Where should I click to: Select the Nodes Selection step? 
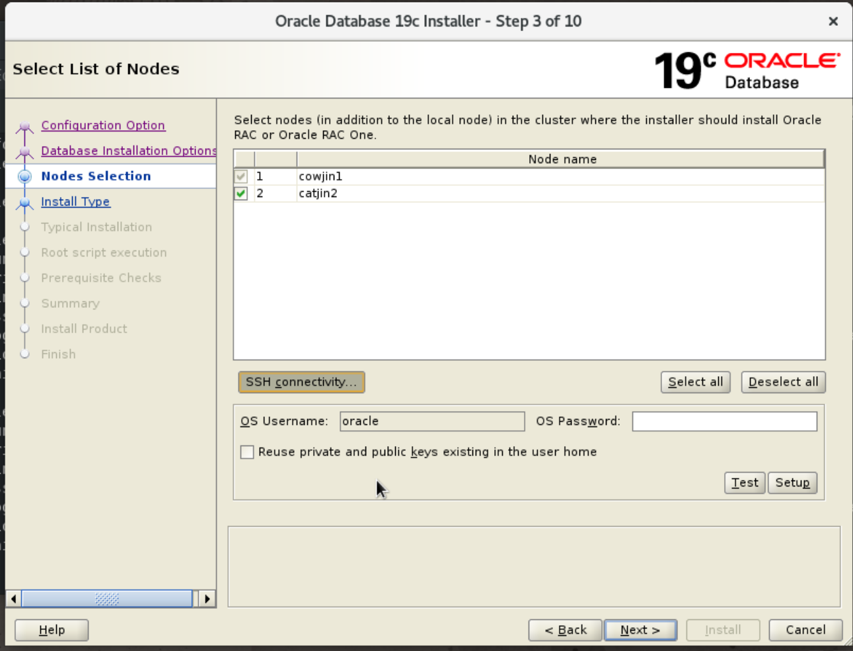click(96, 176)
